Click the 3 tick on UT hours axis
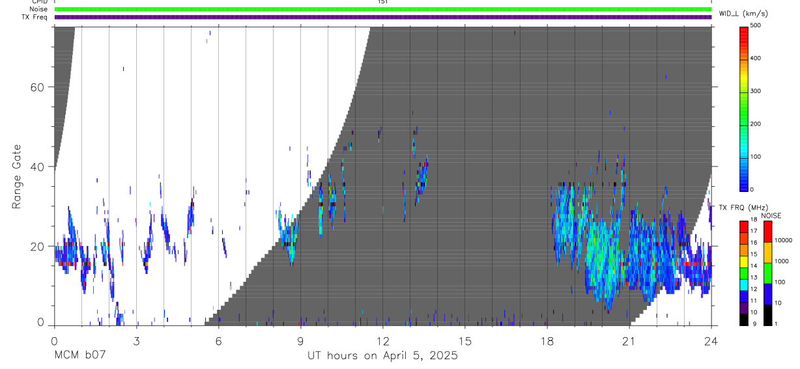 136,340
